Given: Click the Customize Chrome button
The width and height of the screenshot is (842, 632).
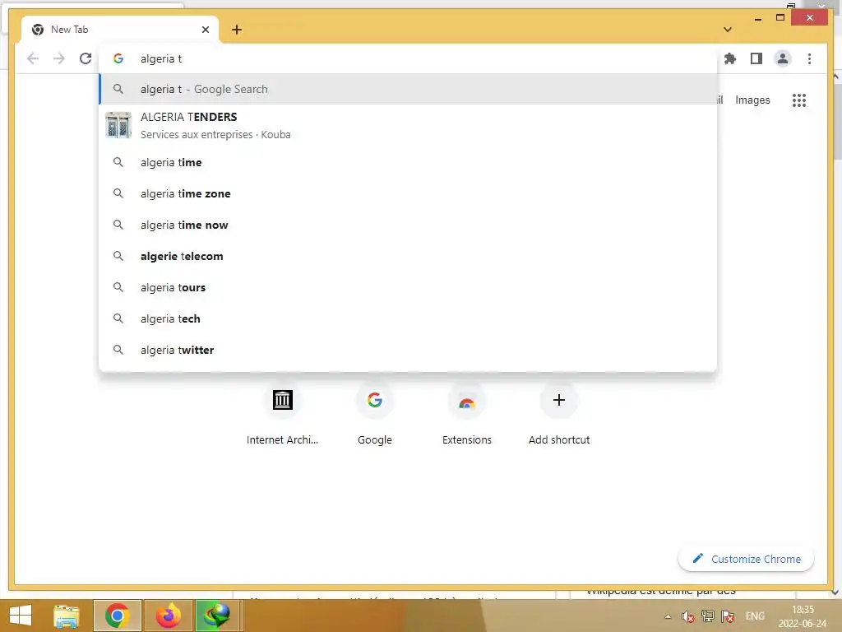Looking at the screenshot, I should pos(747,559).
